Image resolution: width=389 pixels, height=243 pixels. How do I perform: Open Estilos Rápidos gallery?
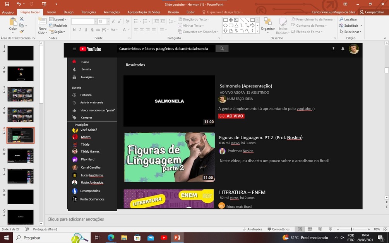[283, 26]
